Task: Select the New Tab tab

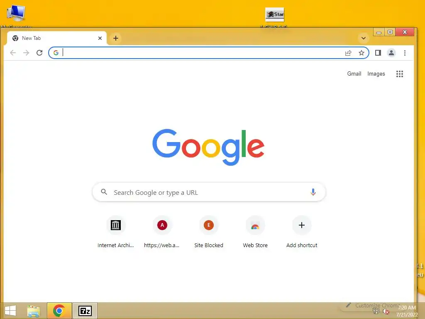Action: click(56, 38)
